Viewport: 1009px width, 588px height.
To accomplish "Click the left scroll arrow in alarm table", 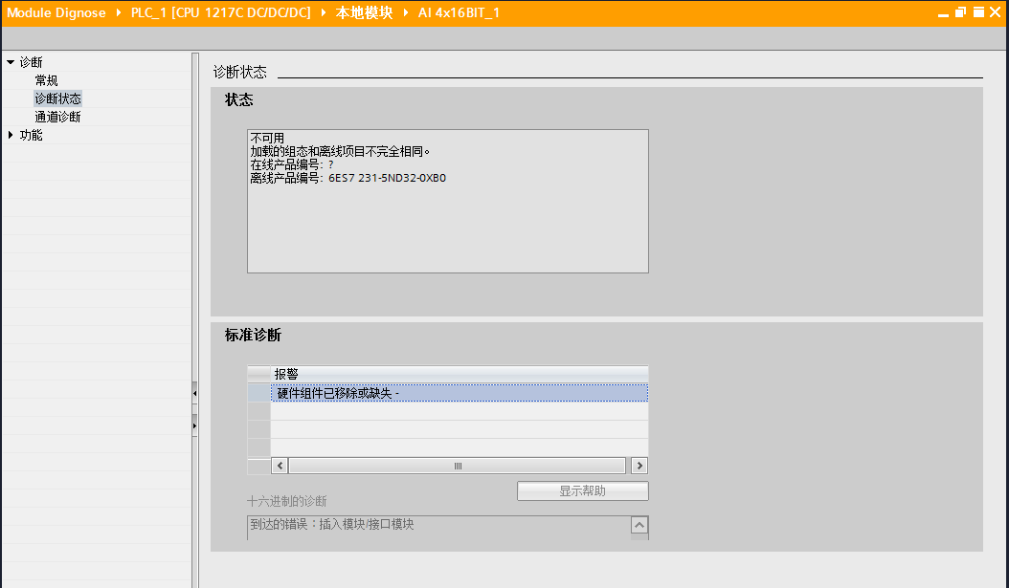I will click(280, 466).
